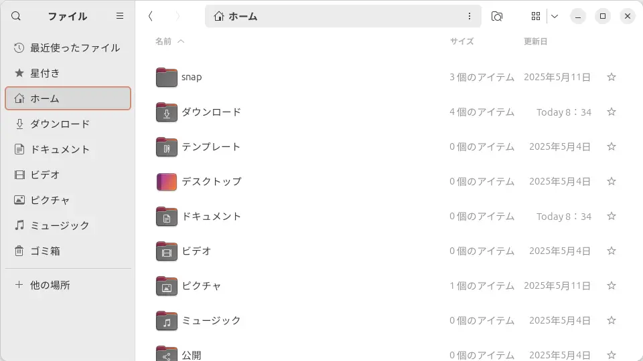Image resolution: width=643 pixels, height=361 pixels.
Task: Open the ダウンロード folder icon in list
Action: tap(167, 112)
